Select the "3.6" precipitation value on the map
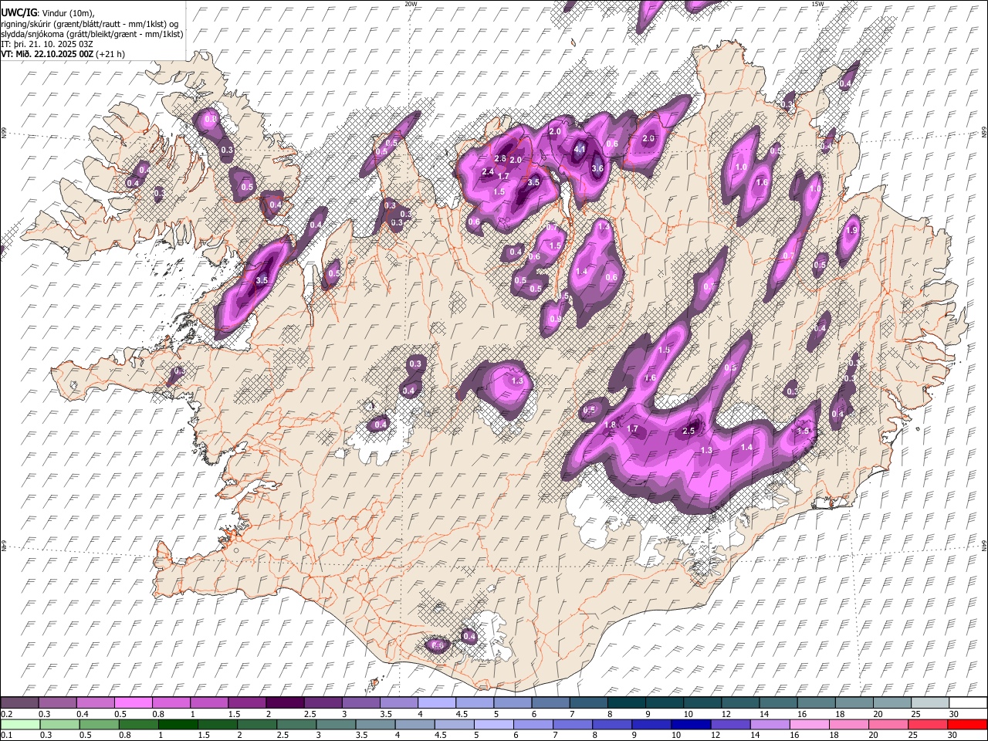988x741 pixels. (x=597, y=168)
